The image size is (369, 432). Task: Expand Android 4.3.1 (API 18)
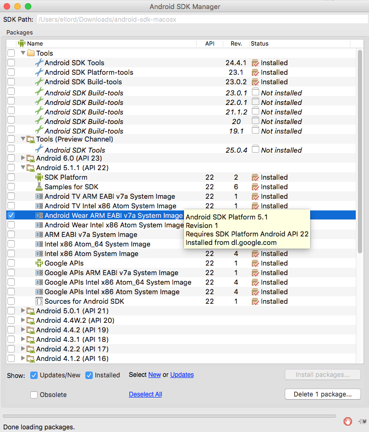[x=23, y=339]
